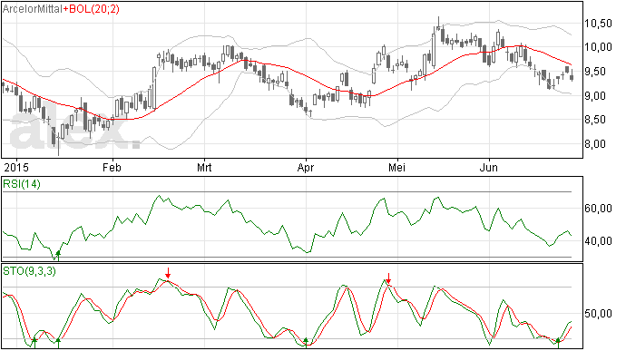
Task: Click the stochastic 50,00 axis value
Action: (598, 314)
